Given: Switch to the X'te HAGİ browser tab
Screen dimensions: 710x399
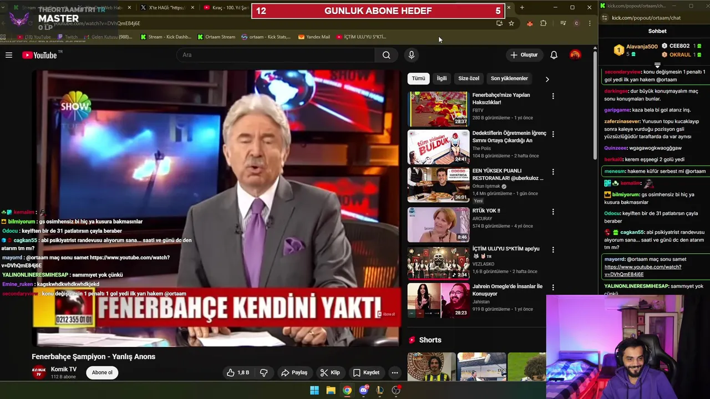Looking at the screenshot, I should tap(166, 8).
